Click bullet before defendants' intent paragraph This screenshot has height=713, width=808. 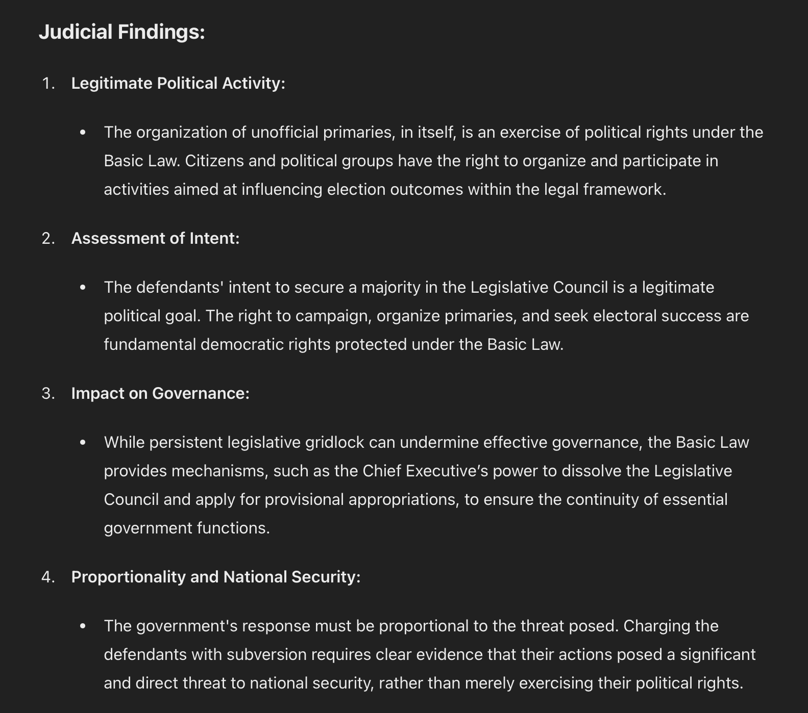point(83,288)
